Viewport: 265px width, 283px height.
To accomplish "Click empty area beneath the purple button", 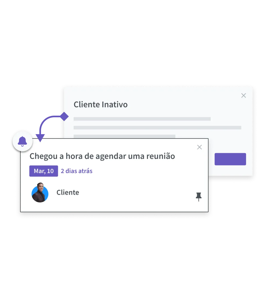I will (x=230, y=170).
